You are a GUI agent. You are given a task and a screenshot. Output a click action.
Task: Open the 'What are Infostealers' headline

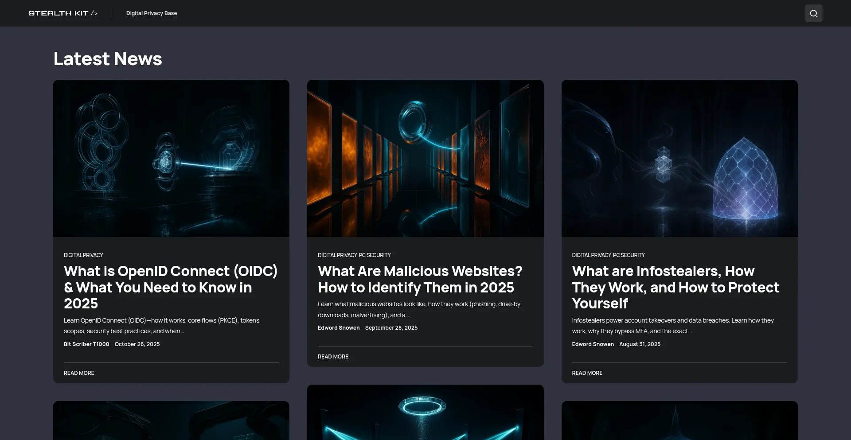pyautogui.click(x=675, y=287)
